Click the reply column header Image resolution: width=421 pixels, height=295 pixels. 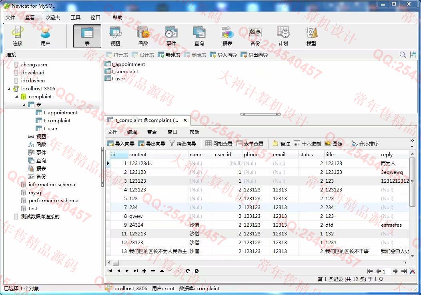coord(395,154)
